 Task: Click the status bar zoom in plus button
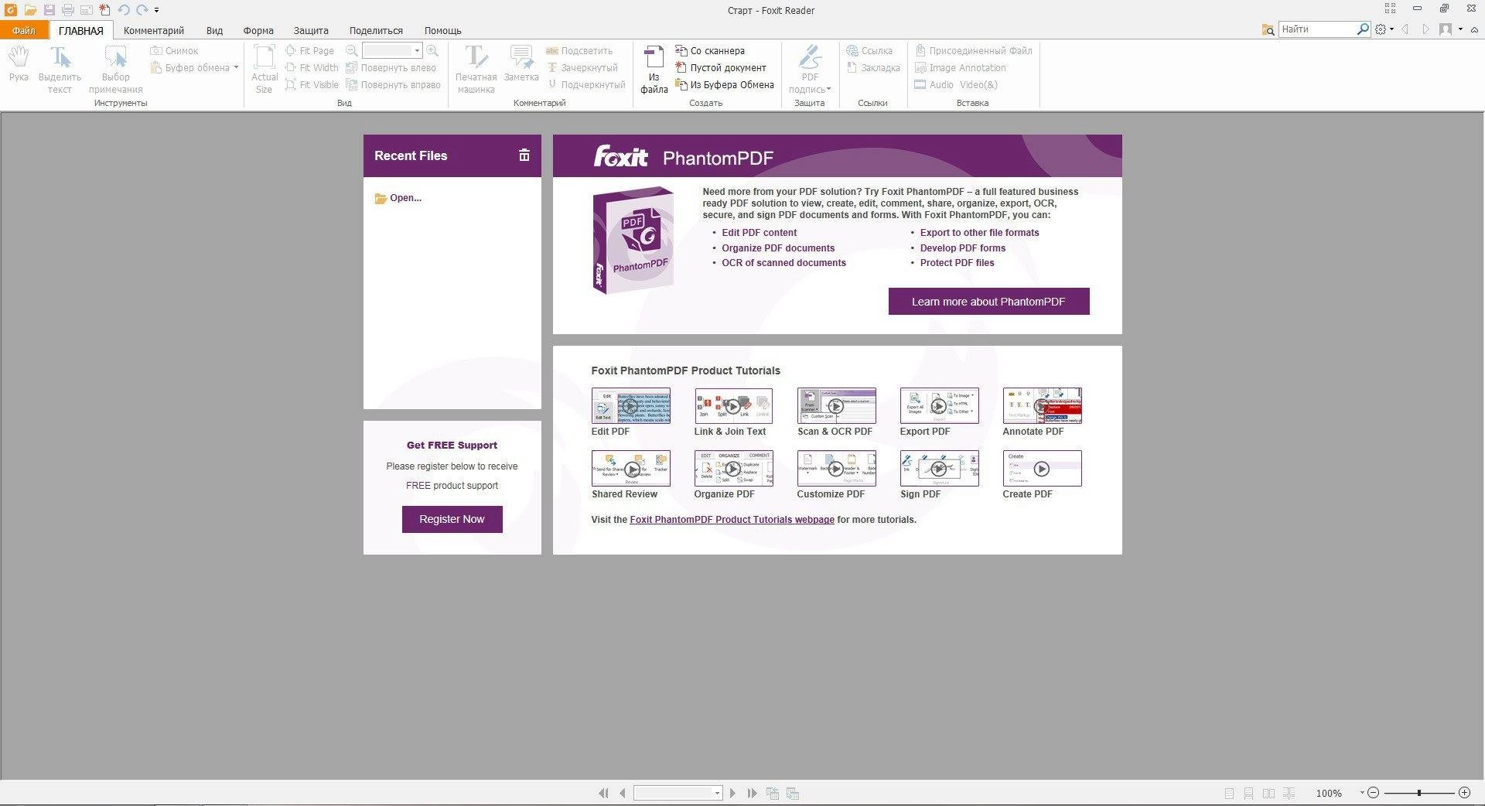(1464, 793)
